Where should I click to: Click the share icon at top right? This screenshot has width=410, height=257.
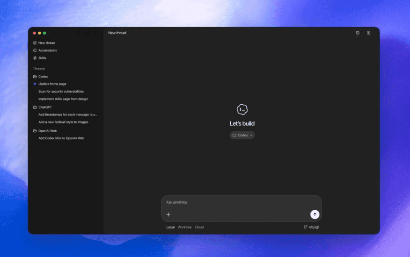pos(369,33)
